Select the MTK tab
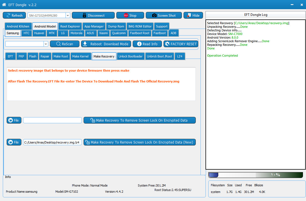 pyautogui.click(x=52, y=33)
